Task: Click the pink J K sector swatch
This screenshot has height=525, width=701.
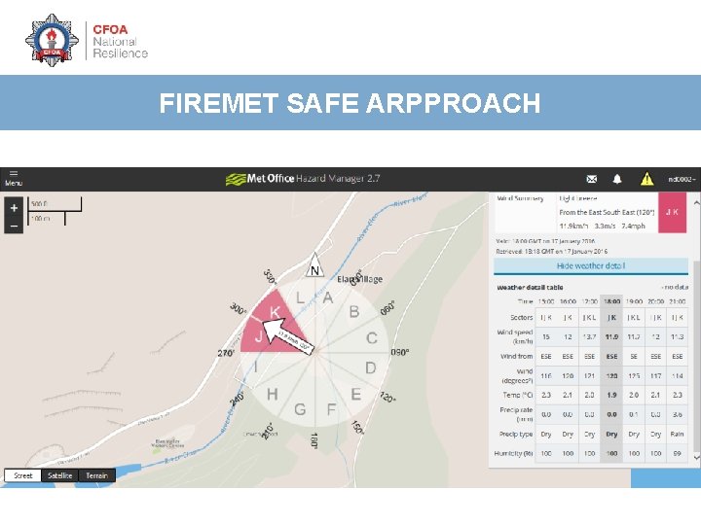Action: [x=672, y=213]
